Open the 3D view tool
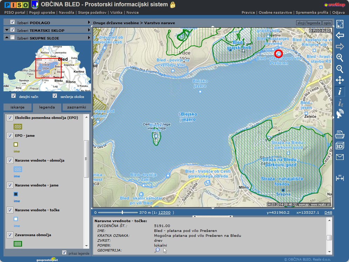 tap(340, 146)
